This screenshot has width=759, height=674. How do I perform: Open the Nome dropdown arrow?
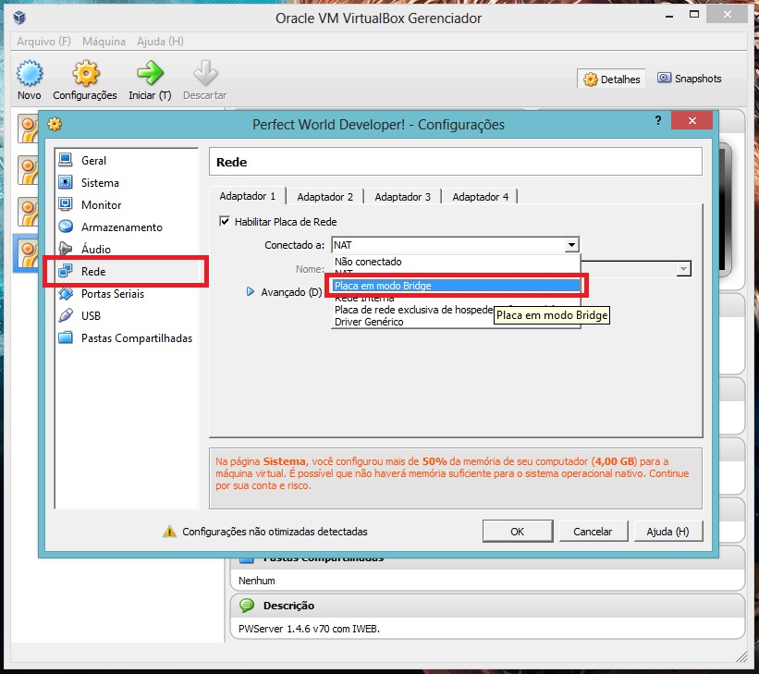click(683, 269)
